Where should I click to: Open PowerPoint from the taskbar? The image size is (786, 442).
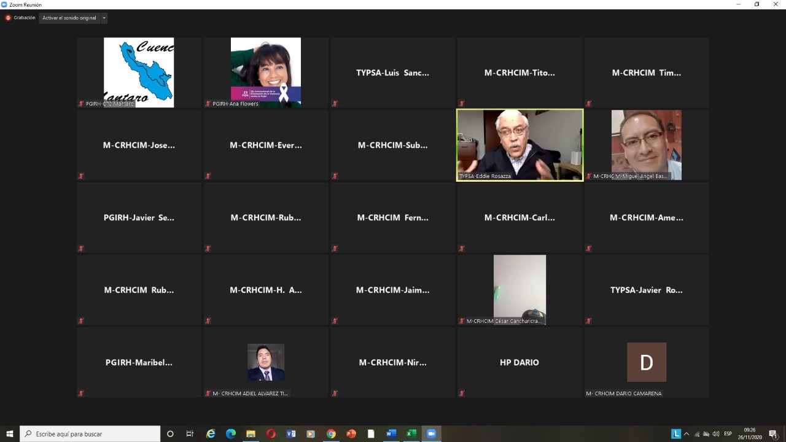click(351, 434)
